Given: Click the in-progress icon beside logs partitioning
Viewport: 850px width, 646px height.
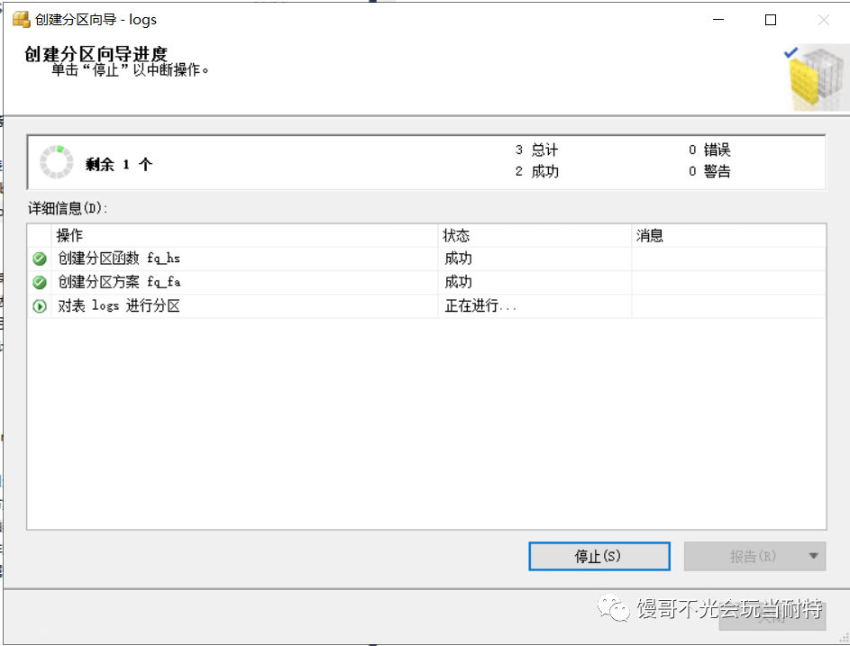Looking at the screenshot, I should pos(40,306).
